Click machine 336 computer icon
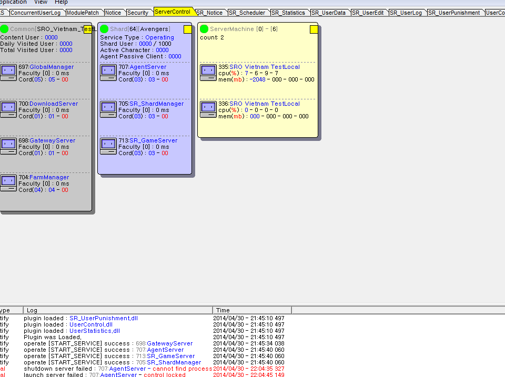Image resolution: width=505 pixels, height=377 pixels. (208, 109)
